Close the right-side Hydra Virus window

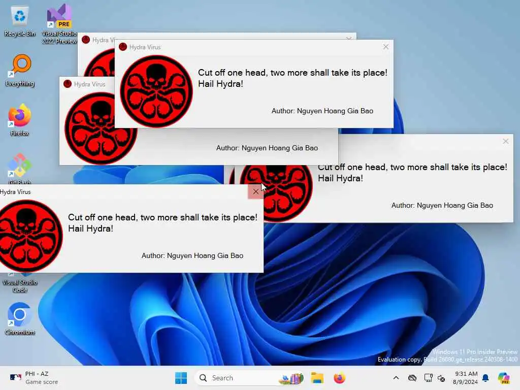pos(505,141)
